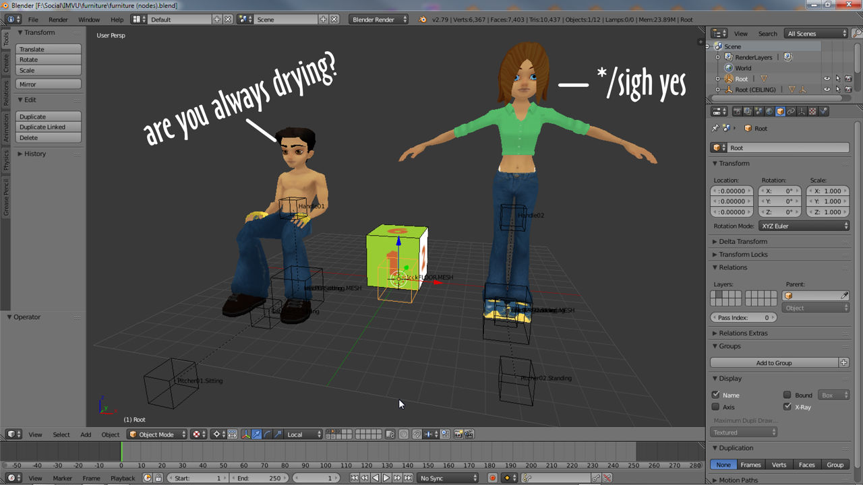Open the Help menu

pyautogui.click(x=117, y=20)
